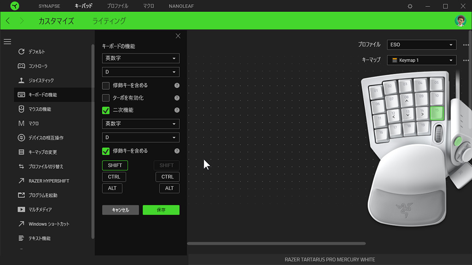Image resolution: width=472 pixels, height=265 pixels.
Task: Toggle the left SHIFT modifier
Action: click(x=115, y=165)
